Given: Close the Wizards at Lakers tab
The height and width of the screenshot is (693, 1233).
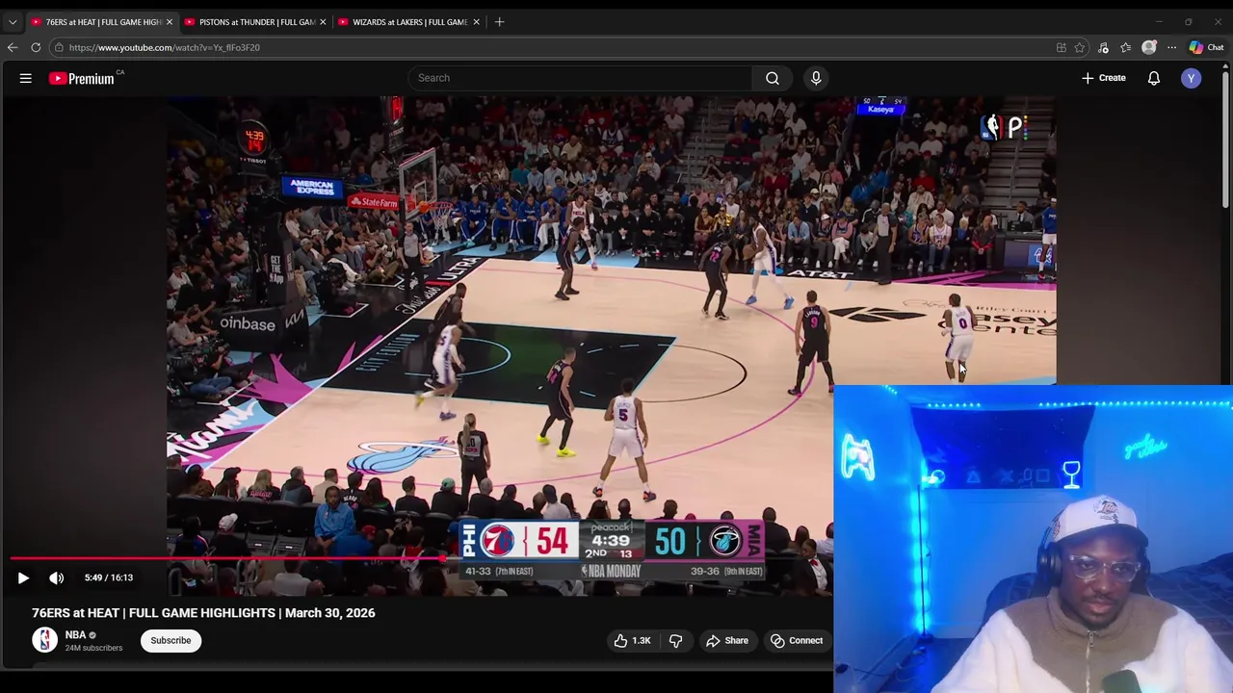Looking at the screenshot, I should pyautogui.click(x=476, y=21).
